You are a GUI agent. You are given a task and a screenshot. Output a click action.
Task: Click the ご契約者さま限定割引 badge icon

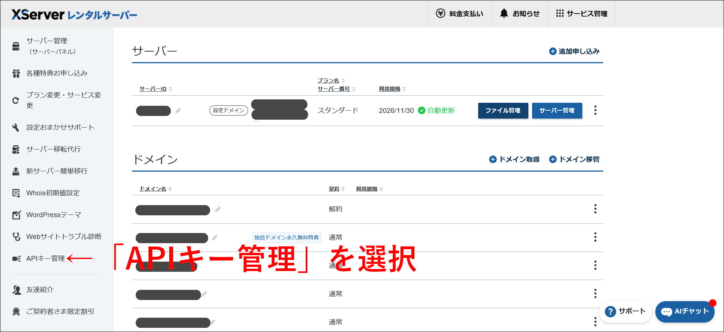tap(16, 312)
